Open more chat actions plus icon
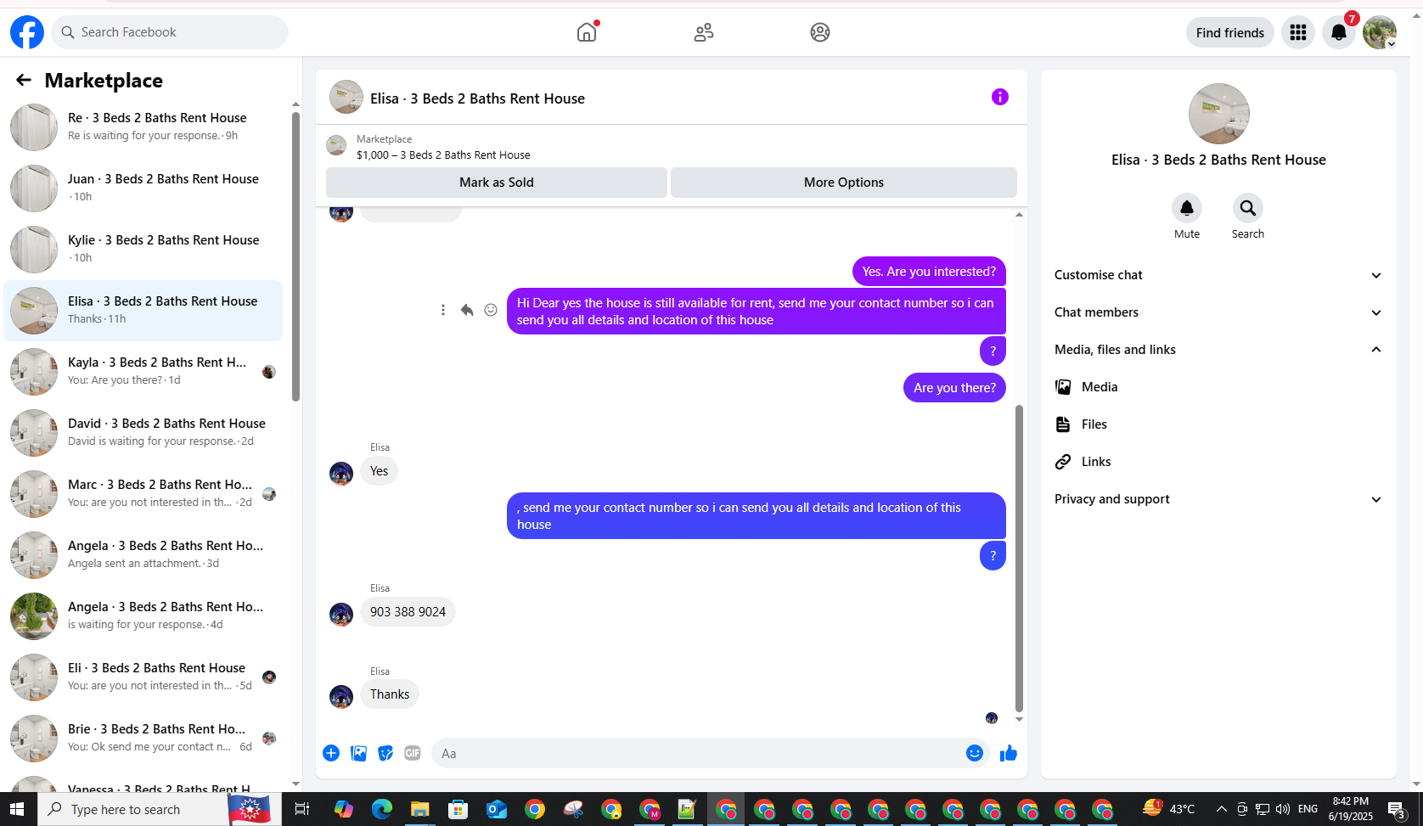This screenshot has width=1423, height=826. tap(331, 753)
